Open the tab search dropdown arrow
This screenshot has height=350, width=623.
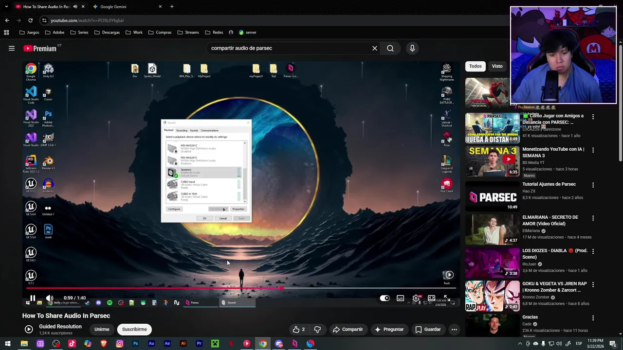[x=6, y=6]
